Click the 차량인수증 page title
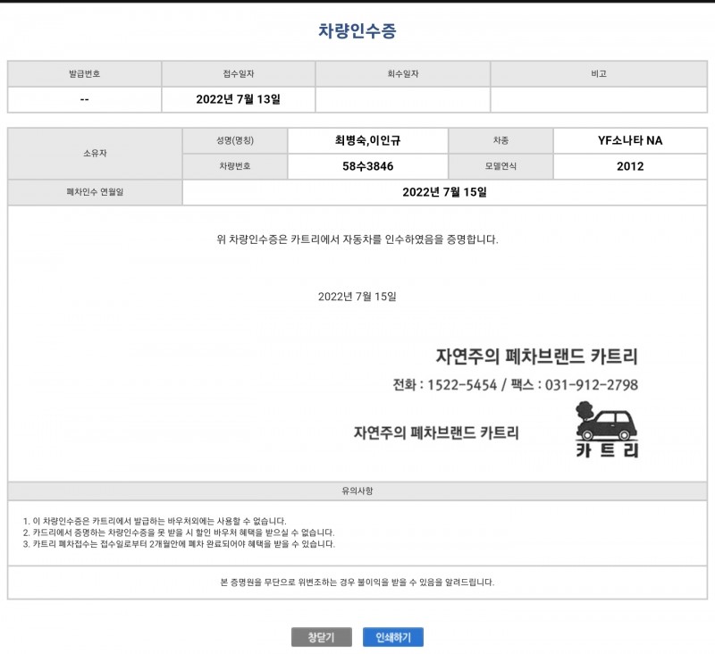The width and height of the screenshot is (715, 654). point(357,30)
